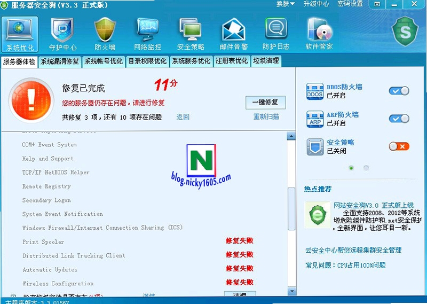Click the red exclamation warning icon

click(x=31, y=100)
